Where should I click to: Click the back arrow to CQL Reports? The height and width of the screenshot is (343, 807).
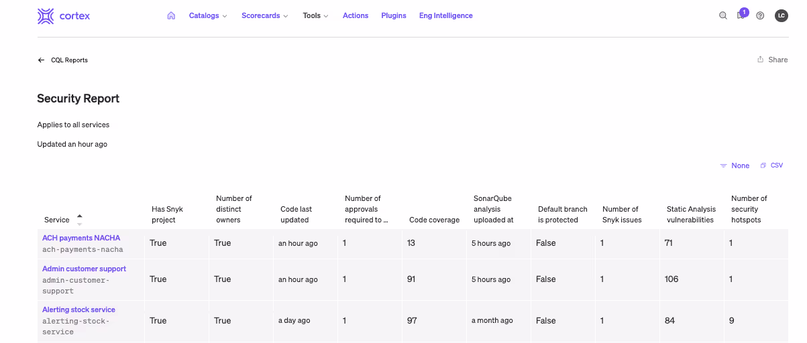click(x=42, y=60)
